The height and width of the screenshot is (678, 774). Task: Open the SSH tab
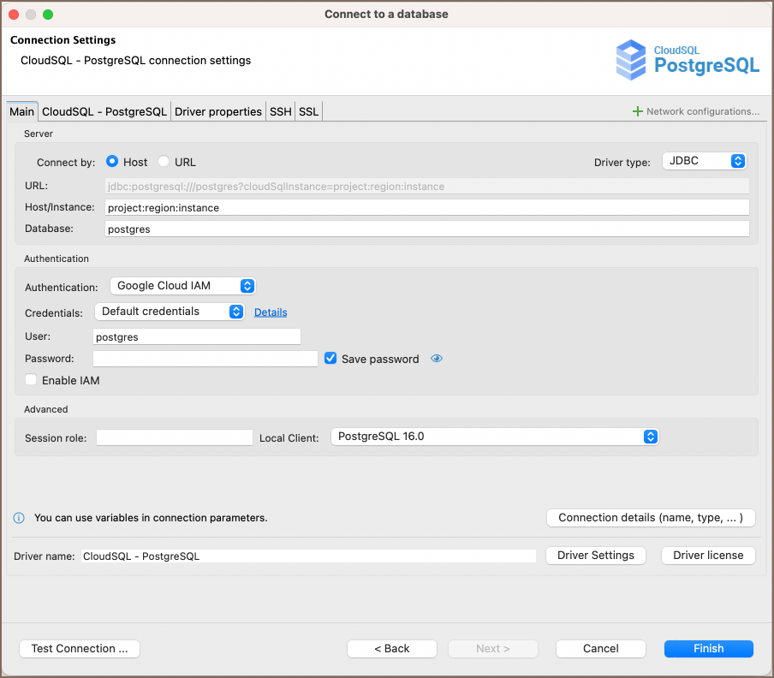click(x=280, y=111)
